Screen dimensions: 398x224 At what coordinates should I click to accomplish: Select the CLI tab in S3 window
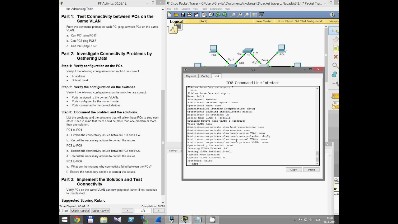click(216, 76)
